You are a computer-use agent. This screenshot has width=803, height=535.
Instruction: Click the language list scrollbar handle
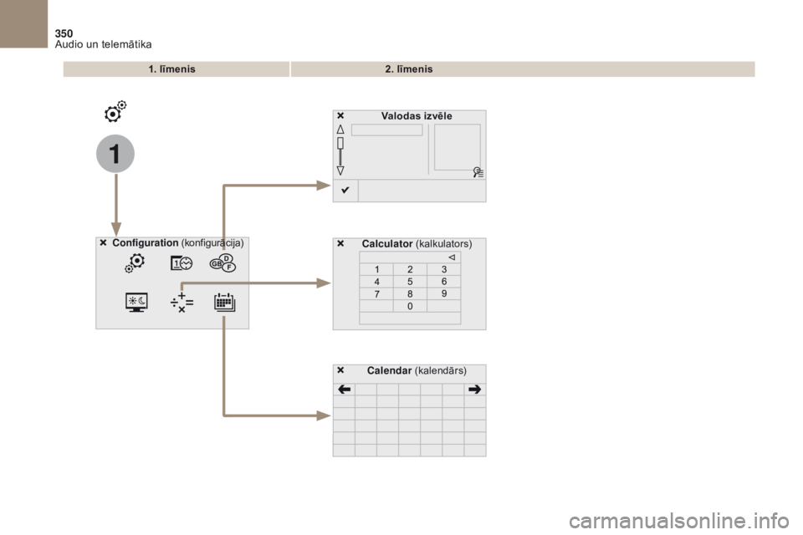click(340, 143)
